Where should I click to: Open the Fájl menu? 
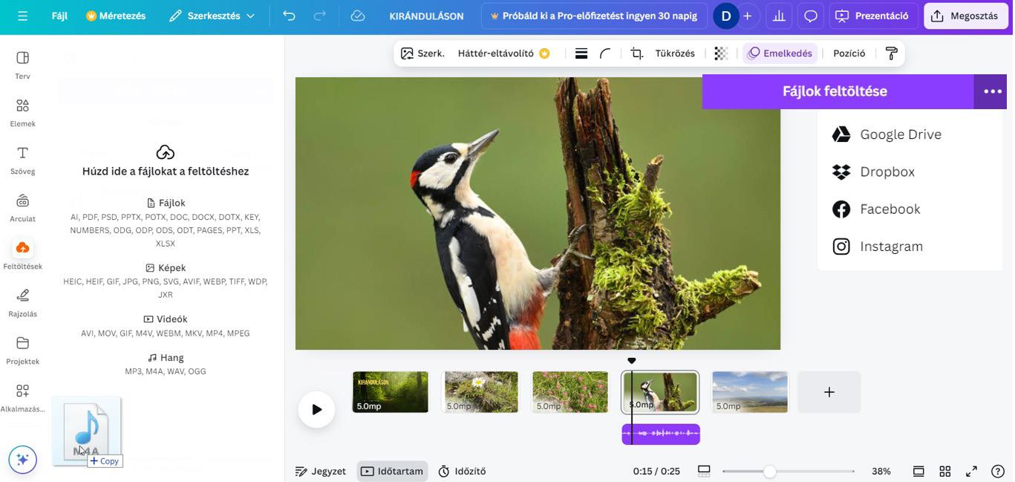click(x=59, y=16)
